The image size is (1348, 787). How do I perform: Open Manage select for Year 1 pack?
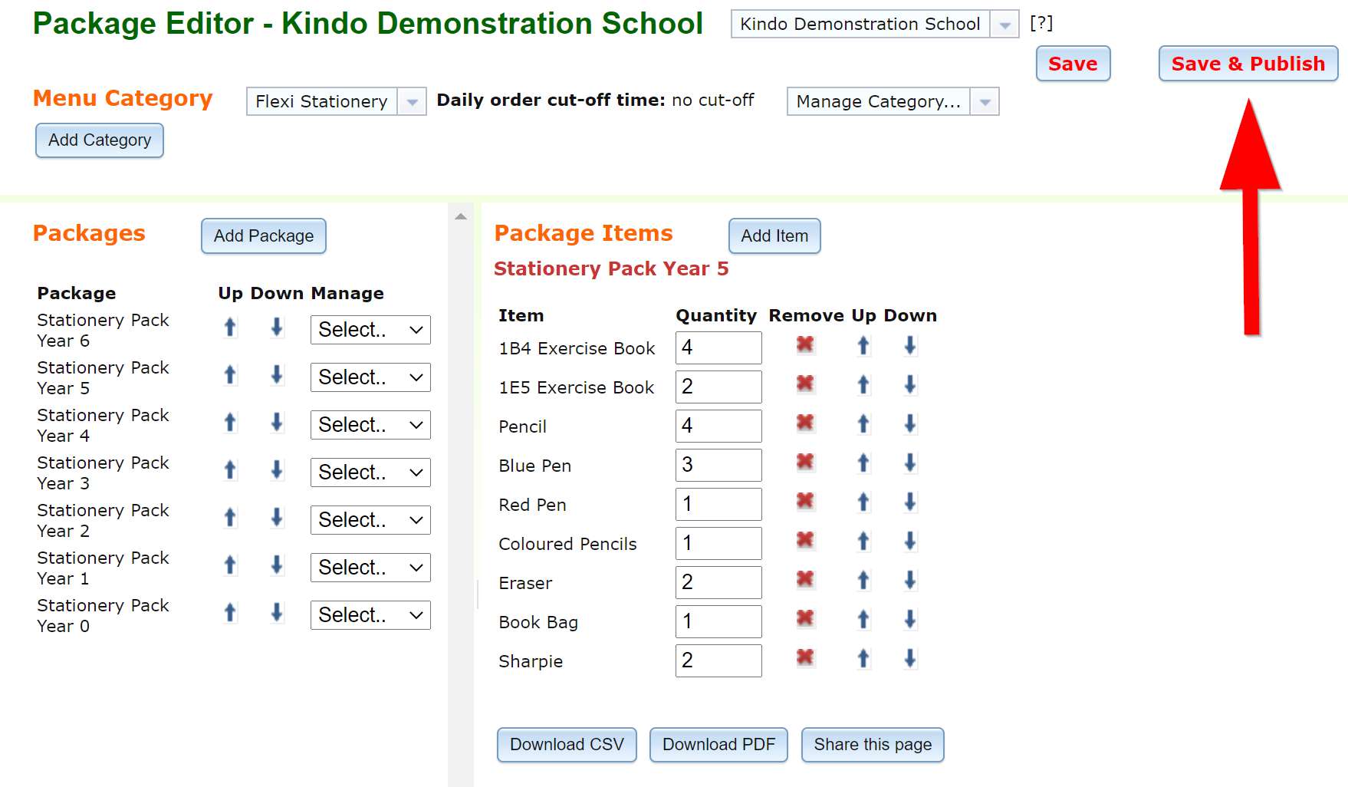[x=370, y=568]
